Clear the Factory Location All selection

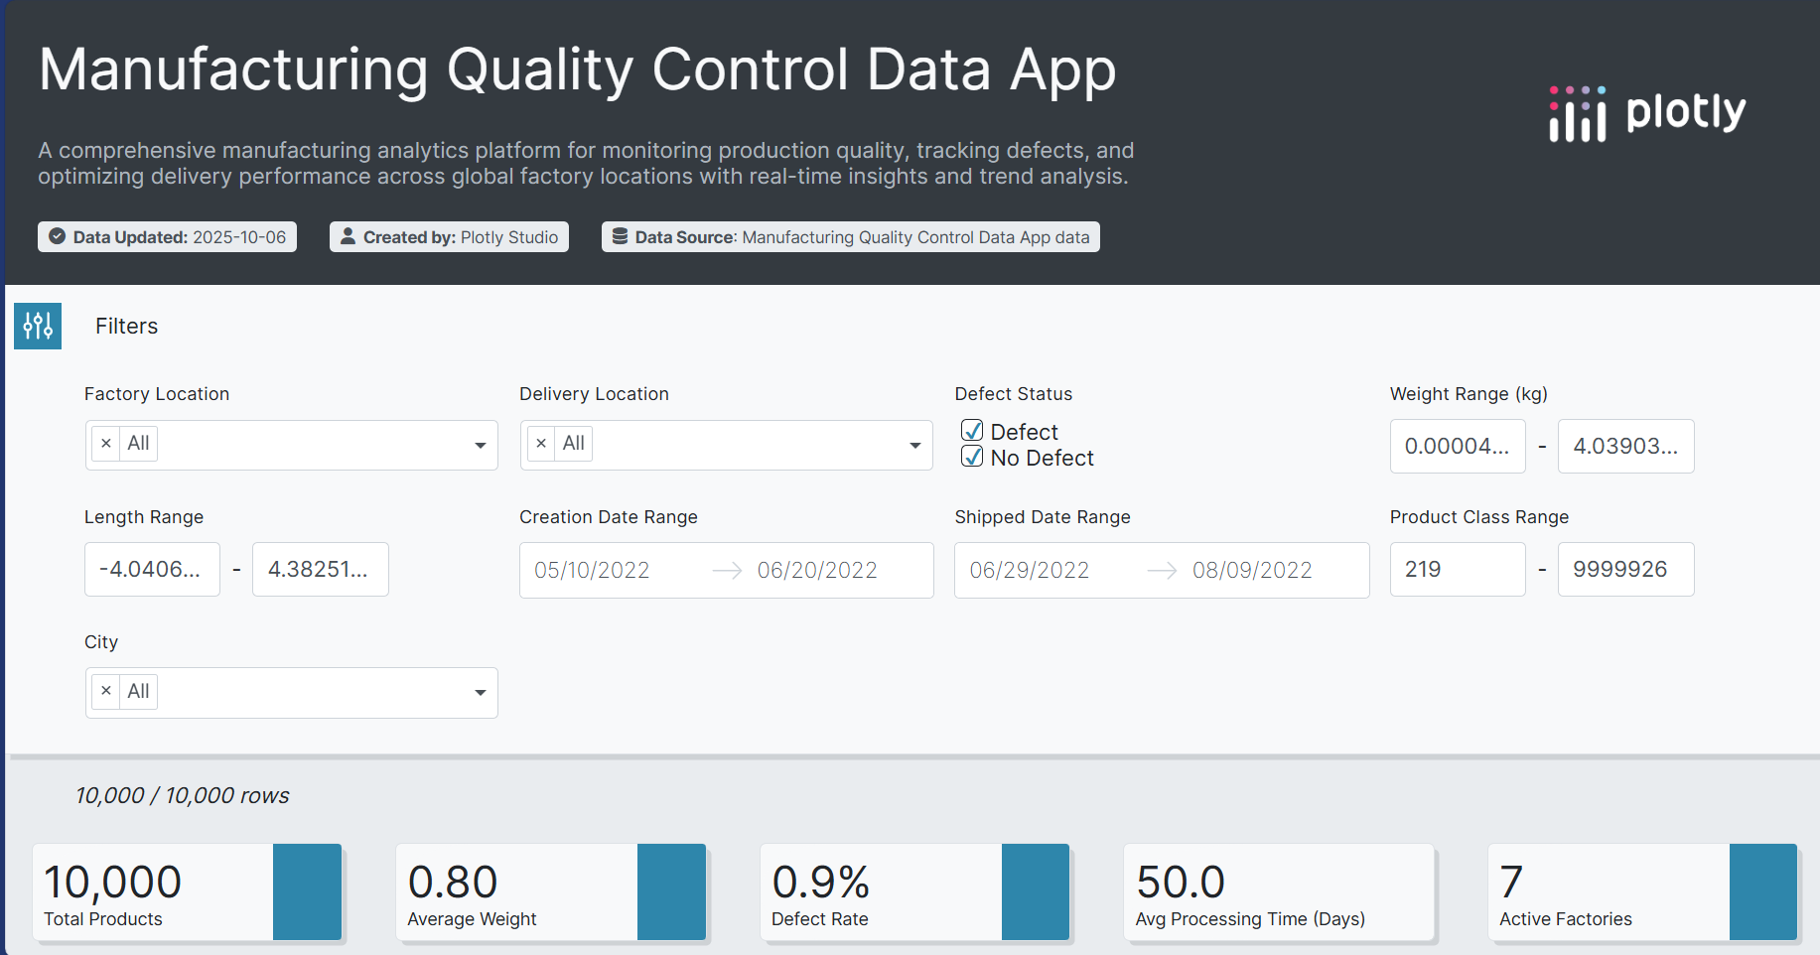106,444
